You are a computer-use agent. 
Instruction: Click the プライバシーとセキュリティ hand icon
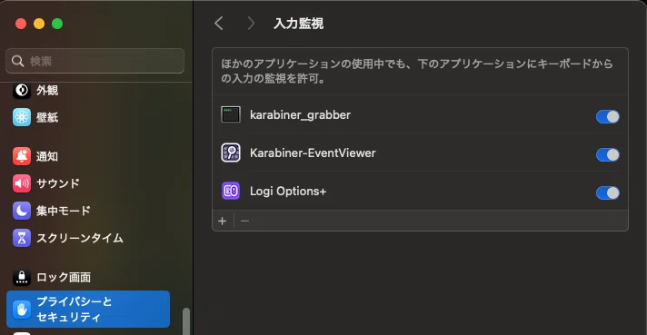(x=22, y=310)
